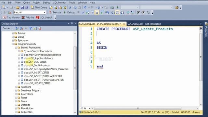
Task: Execute the current query
Action: pos(55,12)
